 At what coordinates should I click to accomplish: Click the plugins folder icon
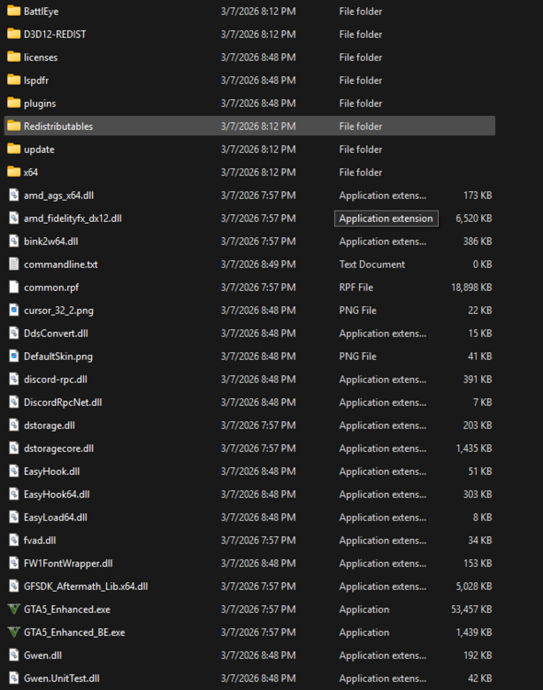[x=14, y=103]
